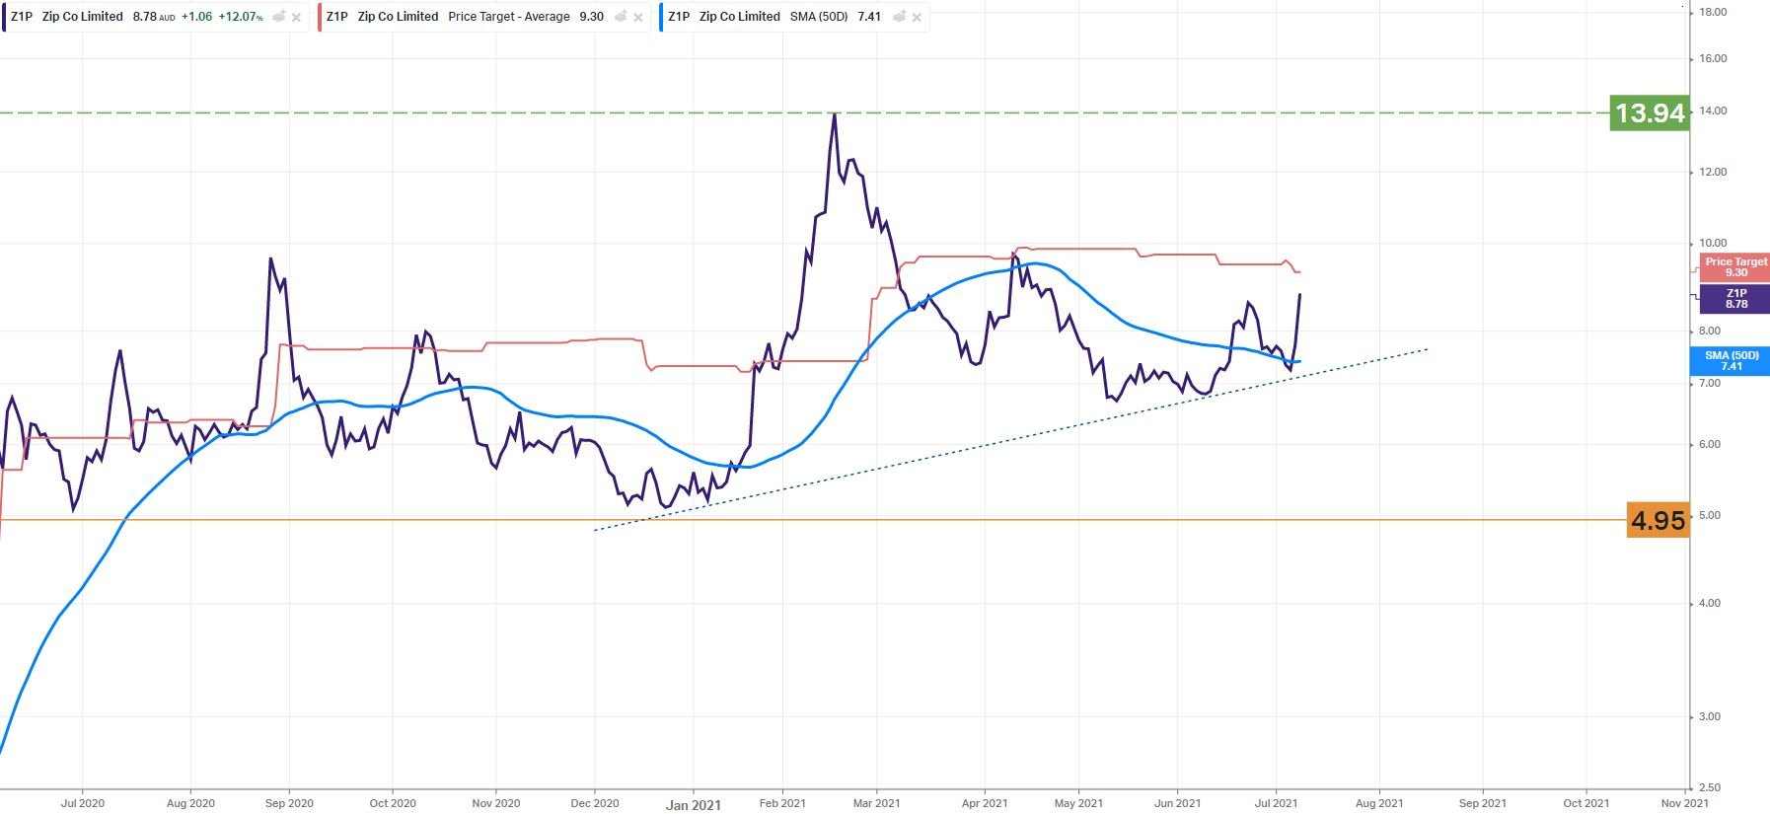Click the '+12.07%' change value in legend
1770x814 pixels.
[x=241, y=17]
